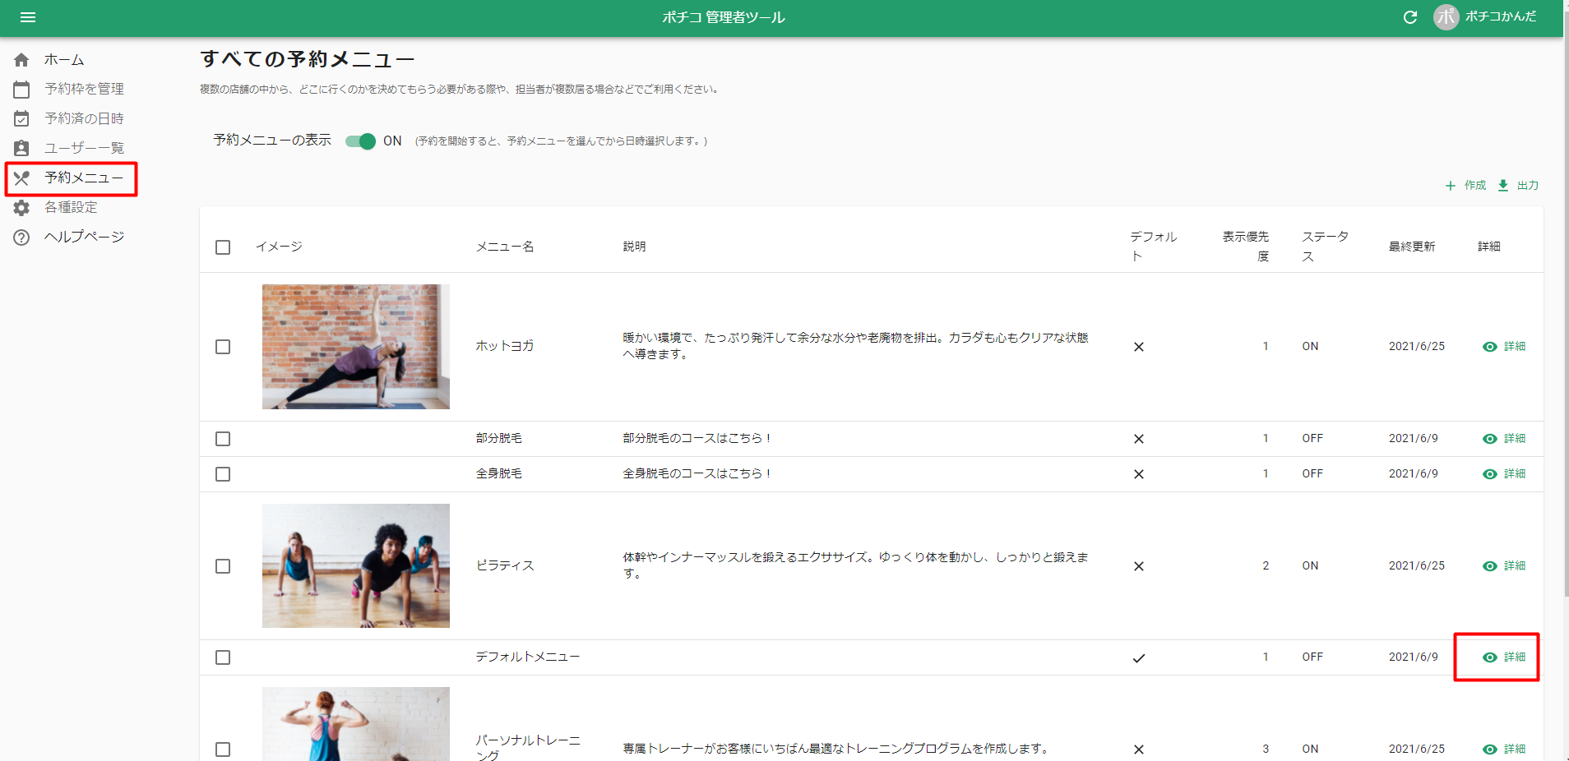Click the refresh icon in header
Screen dimensions: 1569x761
coord(1409,17)
